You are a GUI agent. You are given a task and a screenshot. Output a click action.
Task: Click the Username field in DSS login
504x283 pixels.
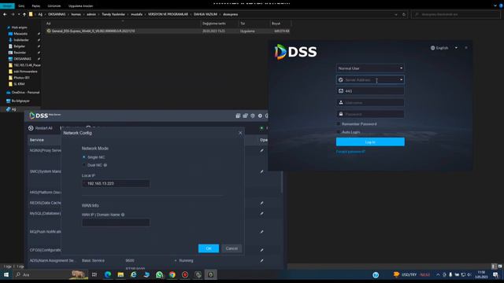point(370,103)
